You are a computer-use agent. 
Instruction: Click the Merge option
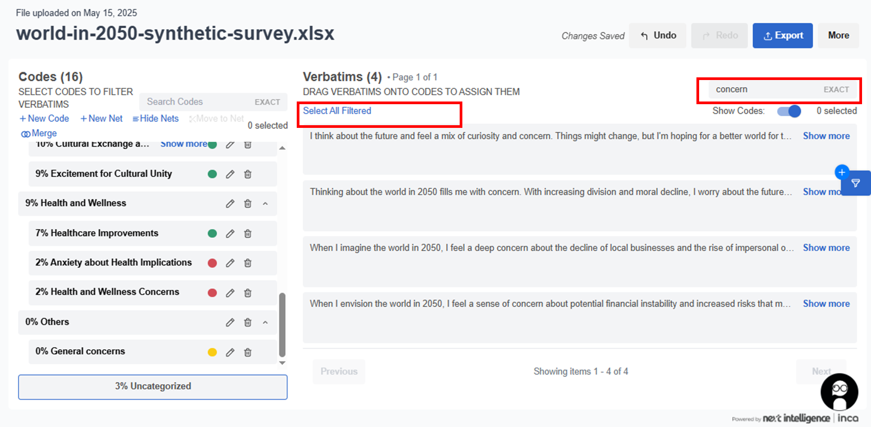pyautogui.click(x=39, y=133)
